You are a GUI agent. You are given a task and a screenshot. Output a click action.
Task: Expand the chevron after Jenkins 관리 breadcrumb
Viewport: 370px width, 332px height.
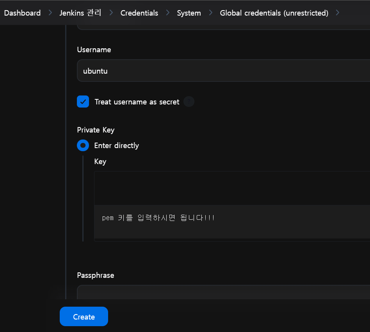click(x=111, y=12)
